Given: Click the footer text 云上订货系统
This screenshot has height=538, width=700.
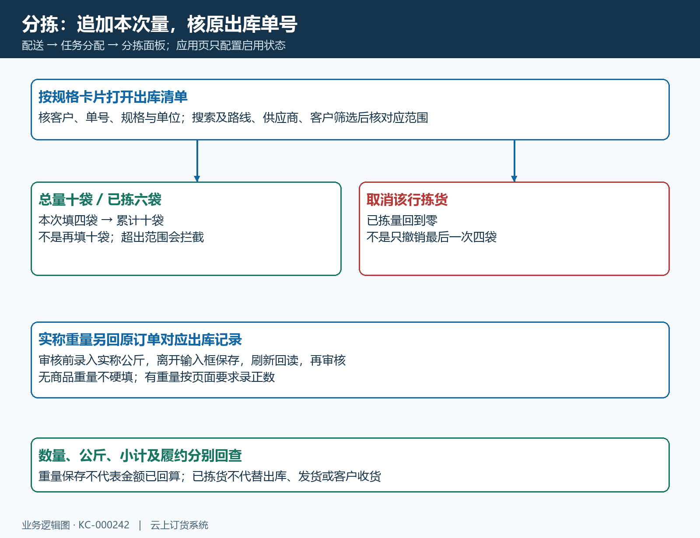Looking at the screenshot, I should (179, 525).
